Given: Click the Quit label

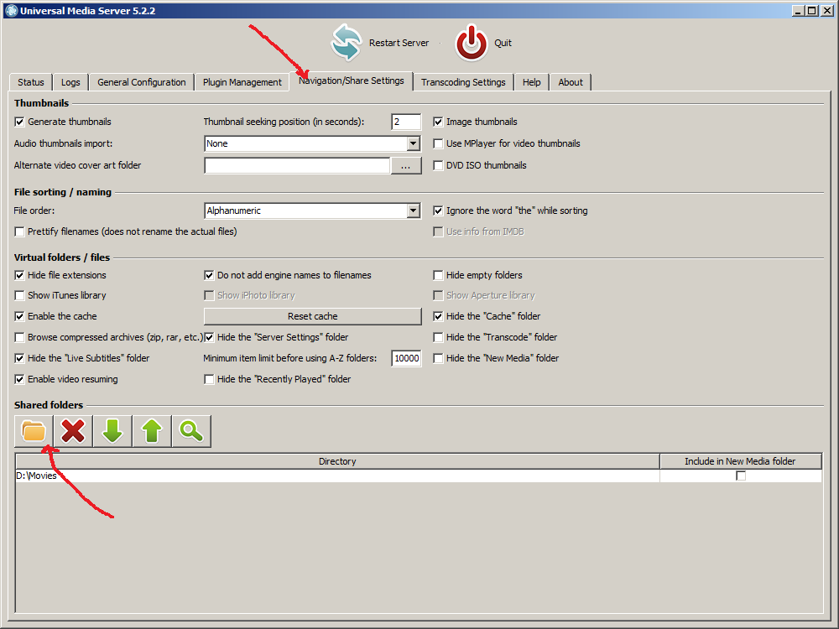Looking at the screenshot, I should [503, 43].
